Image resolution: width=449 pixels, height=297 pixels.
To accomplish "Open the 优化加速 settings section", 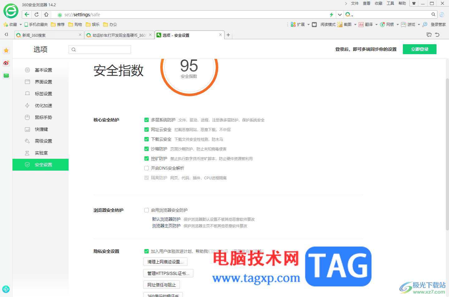I will 41,106.
